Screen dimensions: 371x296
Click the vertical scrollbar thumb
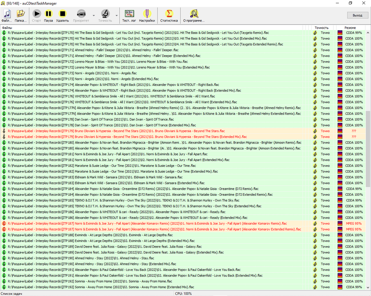click(368, 149)
